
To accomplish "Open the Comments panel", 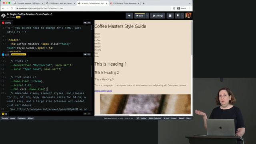I will (21, 118).
